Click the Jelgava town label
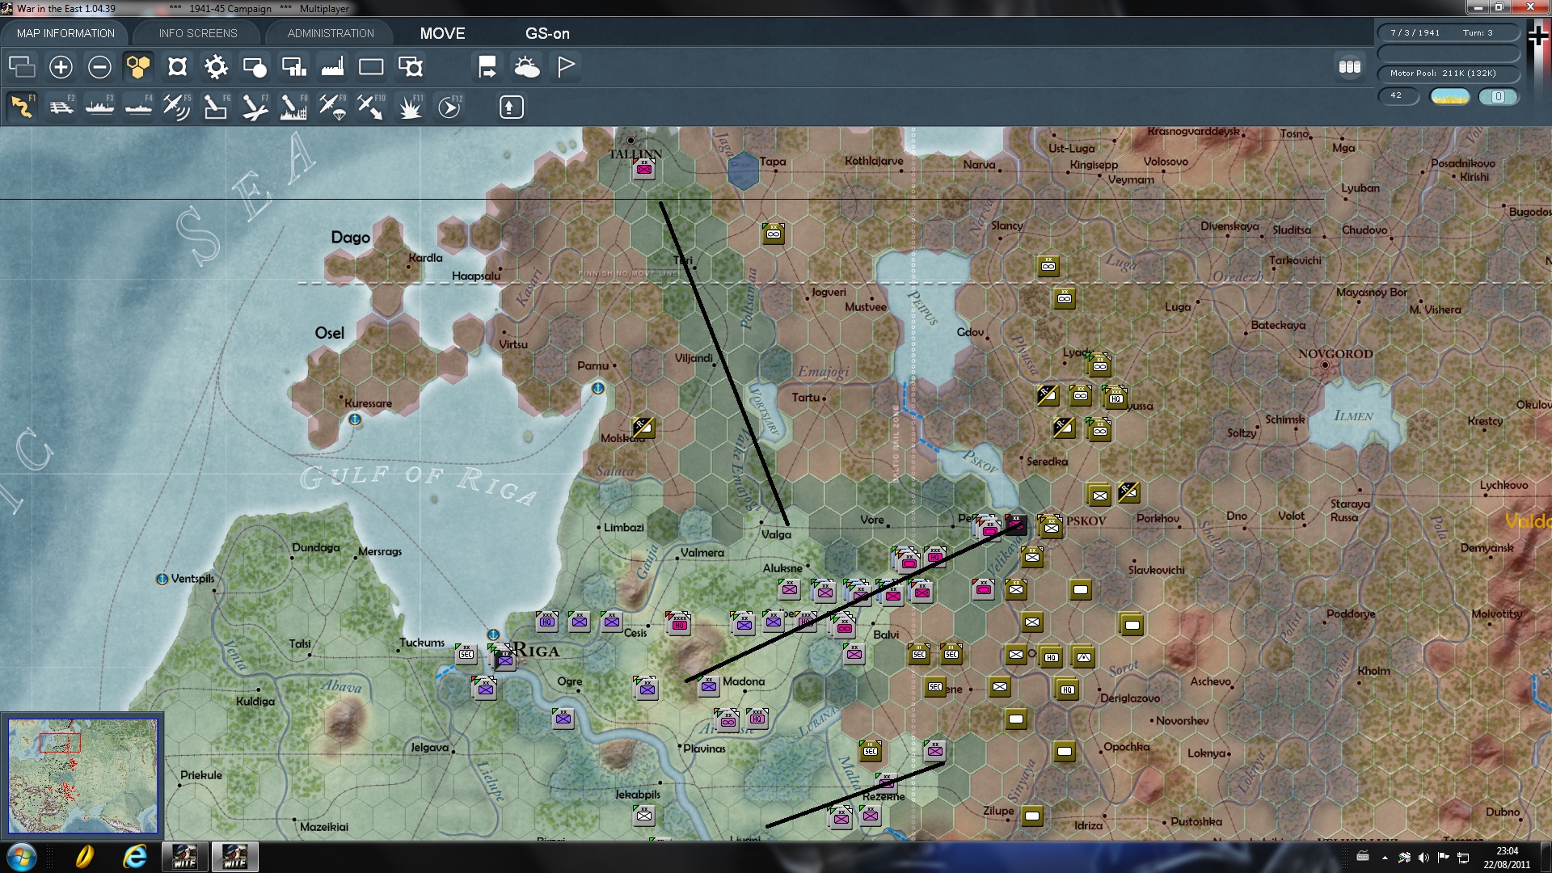This screenshot has width=1552, height=873. coord(429,747)
